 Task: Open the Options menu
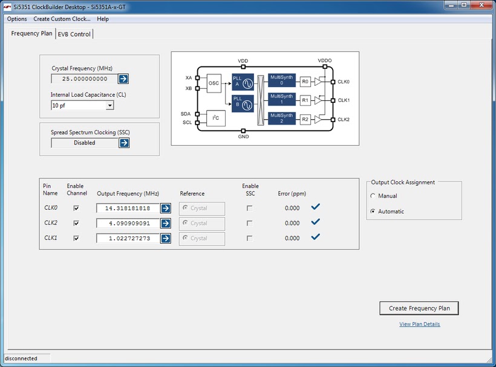(x=17, y=19)
